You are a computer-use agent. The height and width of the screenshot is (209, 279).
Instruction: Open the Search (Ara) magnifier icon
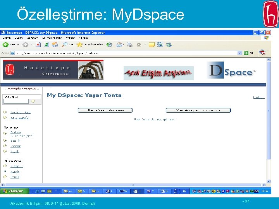64,45
